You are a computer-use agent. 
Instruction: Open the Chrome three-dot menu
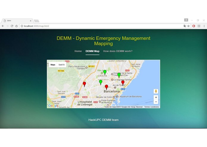(204, 26)
